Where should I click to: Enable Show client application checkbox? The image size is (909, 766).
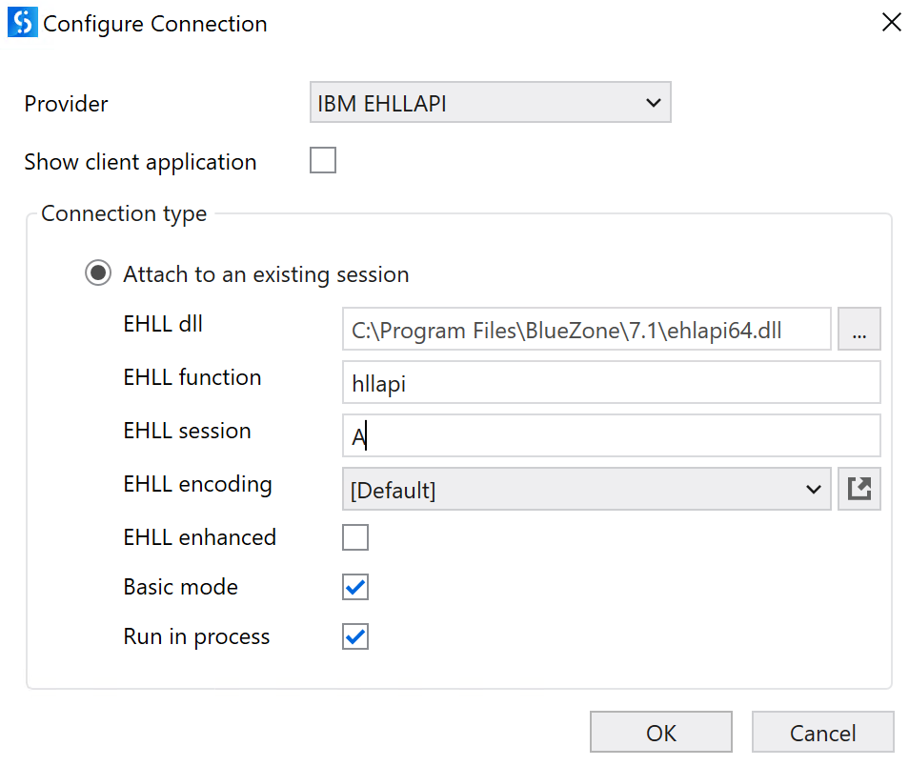(x=323, y=161)
